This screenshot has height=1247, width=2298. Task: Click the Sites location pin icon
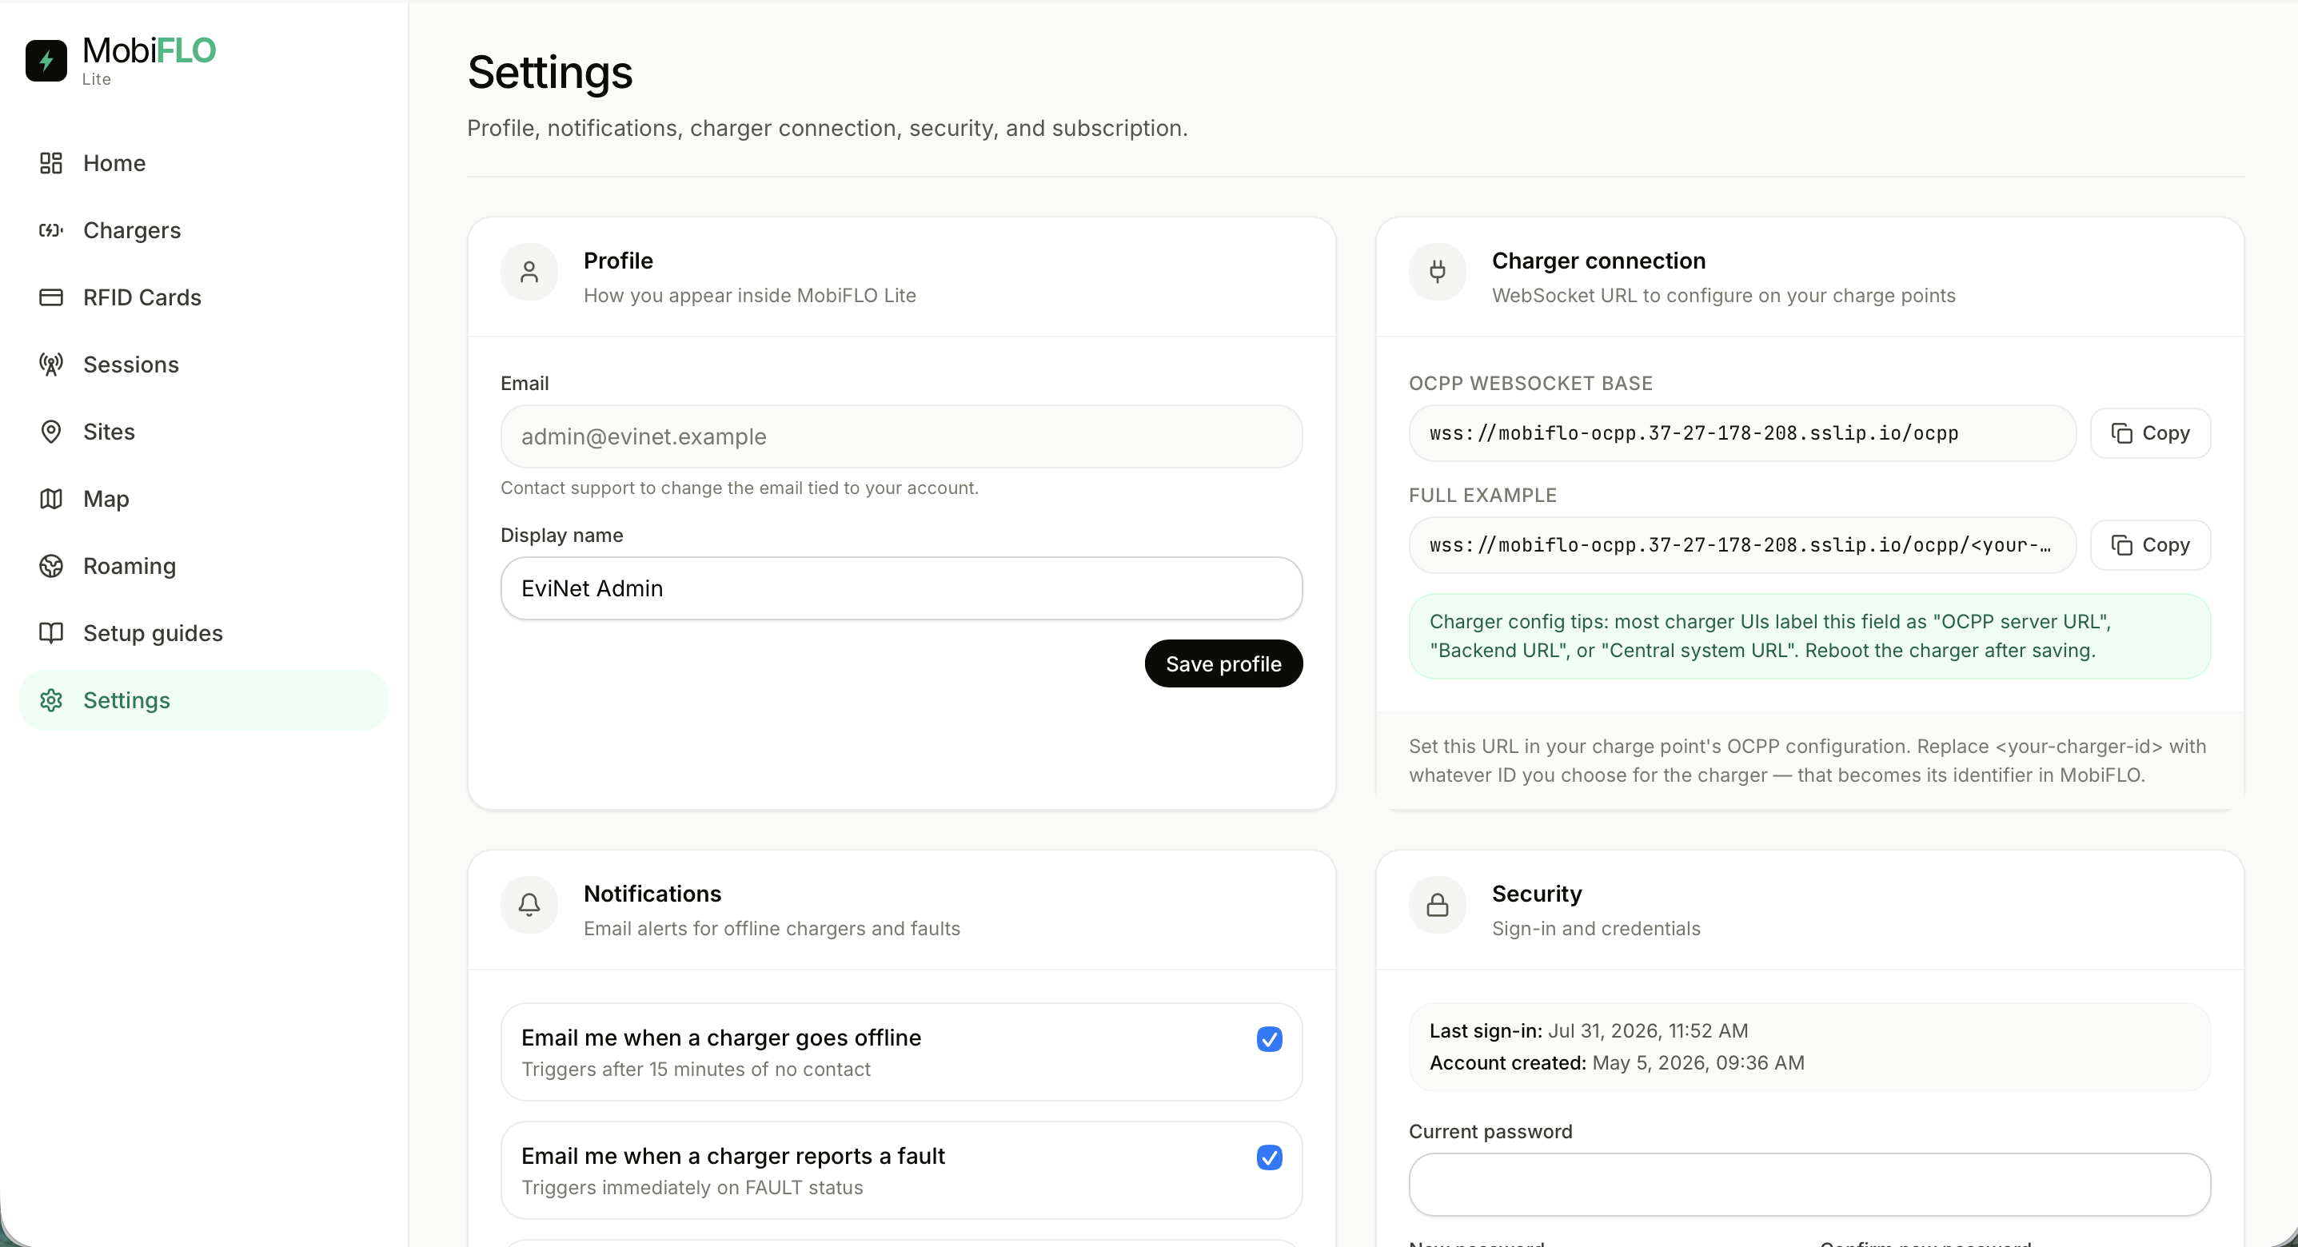tap(51, 432)
